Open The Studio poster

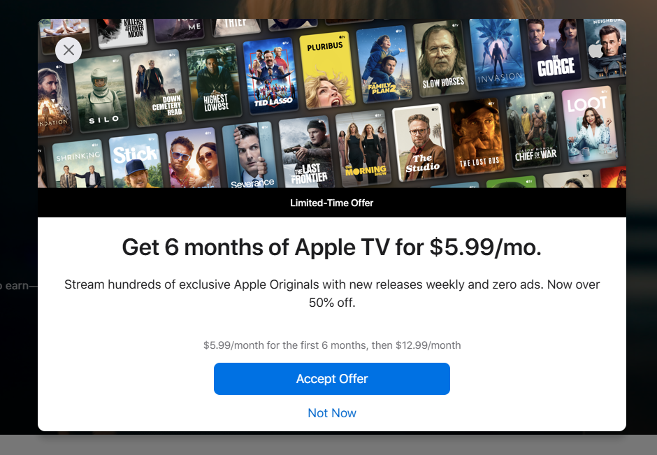[x=420, y=143]
